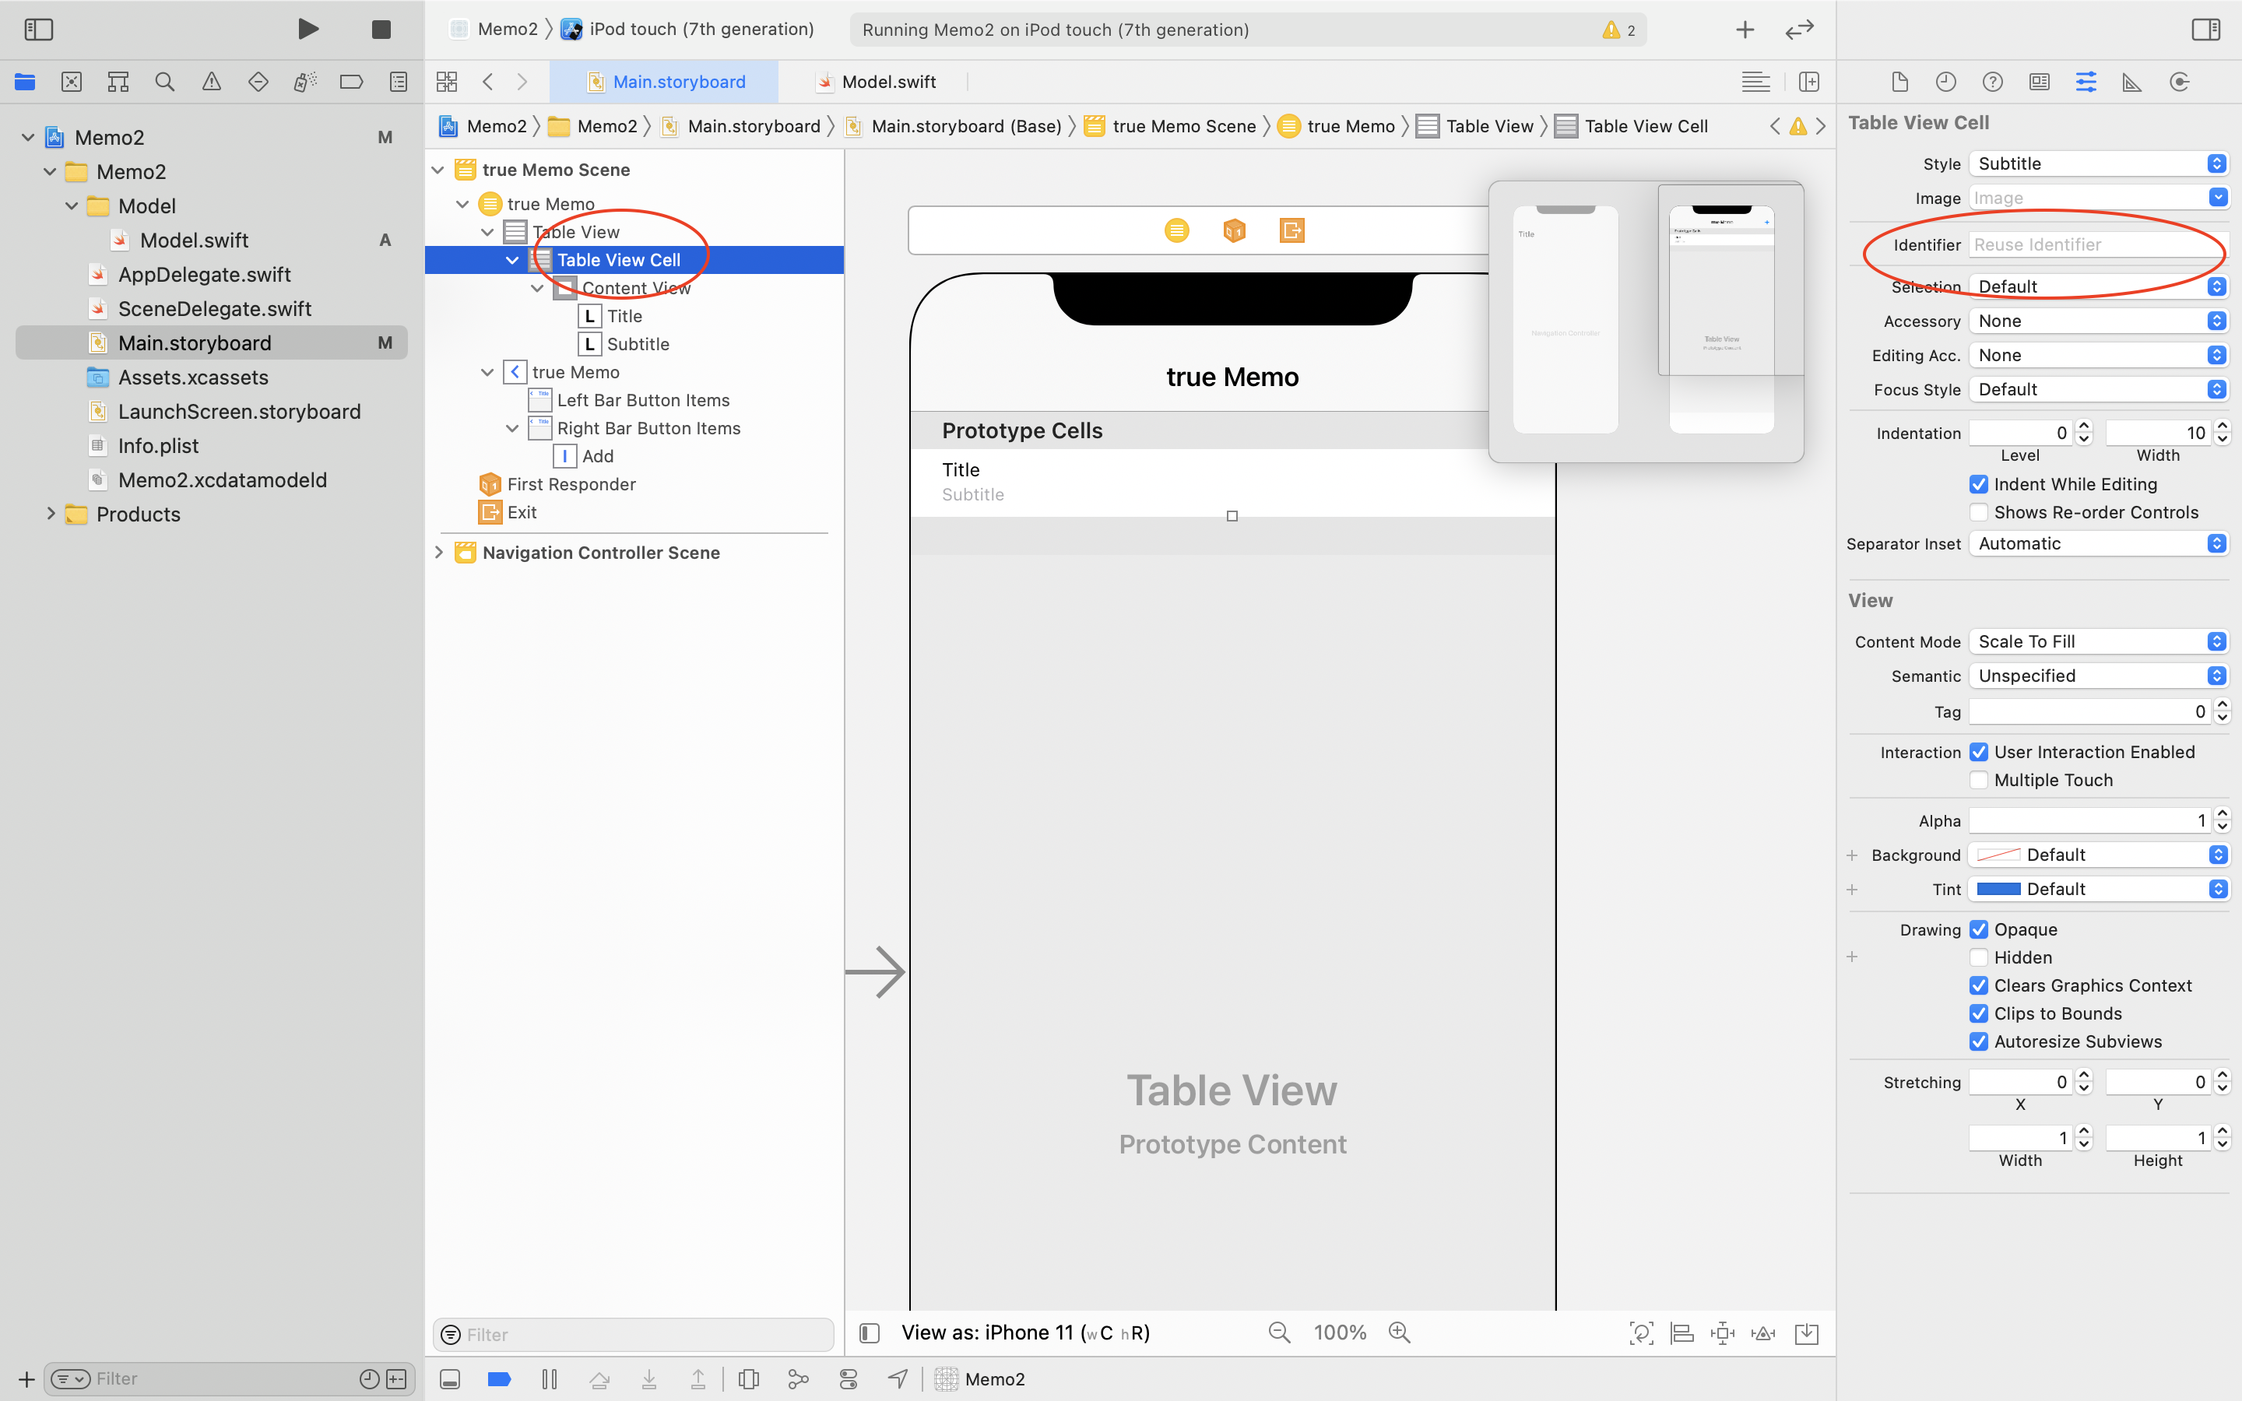The width and height of the screenshot is (2242, 1401).
Task: Click the Tint color swatch
Action: tap(1998, 890)
